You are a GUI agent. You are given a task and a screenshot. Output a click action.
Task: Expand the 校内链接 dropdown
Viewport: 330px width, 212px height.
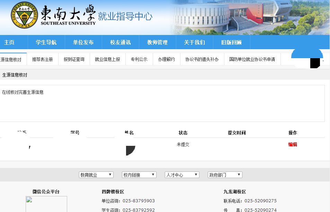coord(139,175)
